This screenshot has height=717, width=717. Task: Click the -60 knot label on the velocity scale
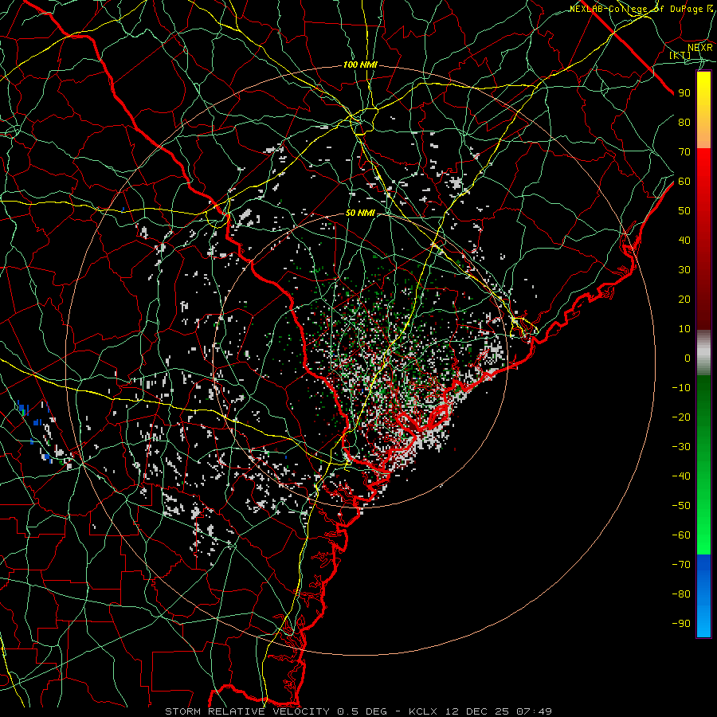pos(681,535)
